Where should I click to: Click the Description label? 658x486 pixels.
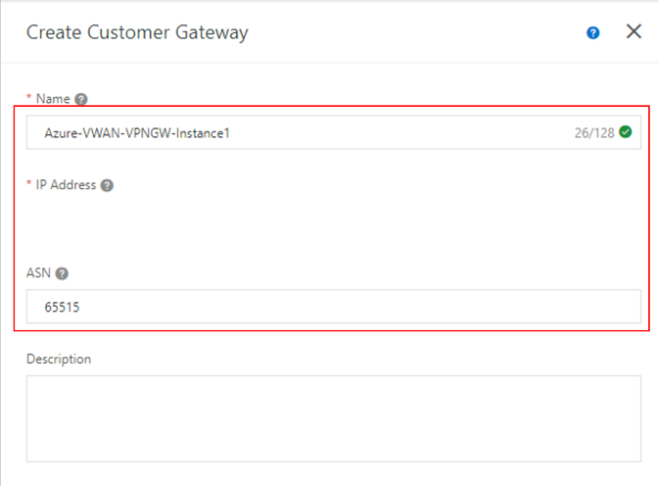tap(59, 360)
